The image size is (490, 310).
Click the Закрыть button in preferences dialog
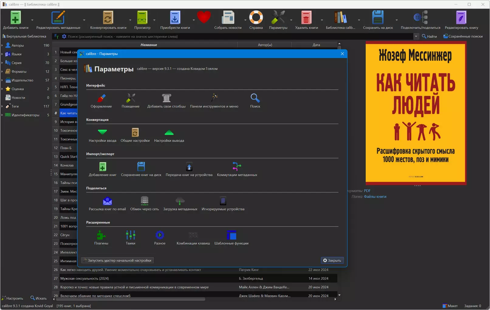click(x=332, y=260)
